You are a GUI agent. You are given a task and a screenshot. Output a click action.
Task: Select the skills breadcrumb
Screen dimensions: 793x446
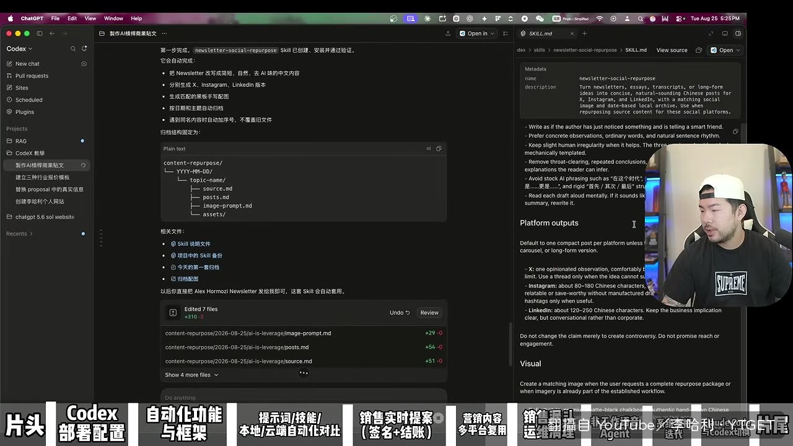click(539, 50)
